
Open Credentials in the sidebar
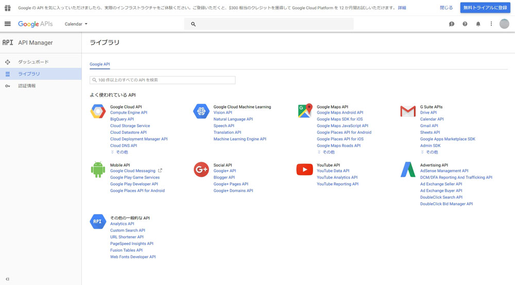pyautogui.click(x=41, y=86)
